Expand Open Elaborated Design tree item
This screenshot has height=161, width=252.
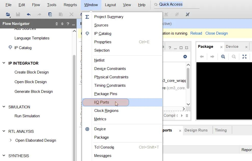tap(11, 140)
